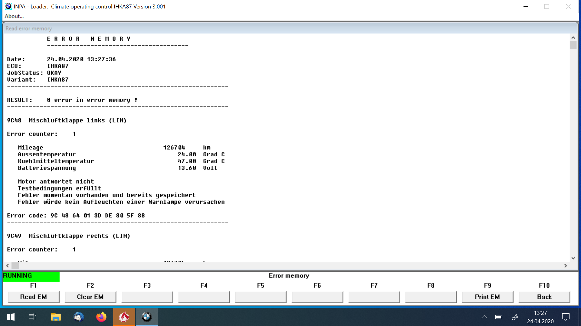Screen dimensions: 581x326
Task: Open the About... menu
Action: (14, 16)
